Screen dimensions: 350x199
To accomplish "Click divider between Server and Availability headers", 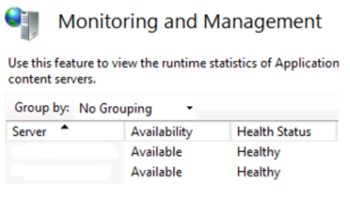I will (x=124, y=132).
